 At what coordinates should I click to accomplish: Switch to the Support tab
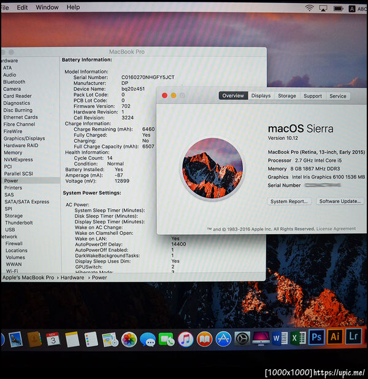(x=313, y=96)
